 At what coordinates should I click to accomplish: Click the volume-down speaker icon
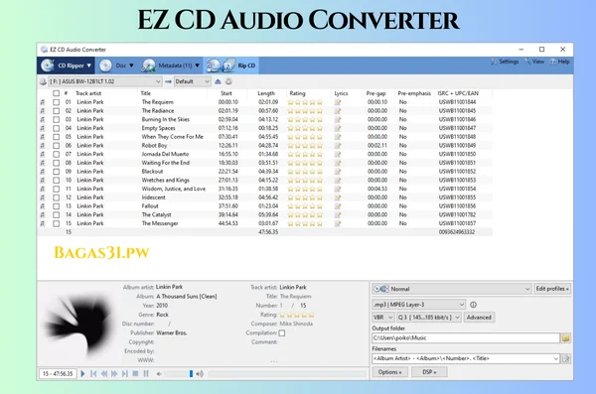pyautogui.click(x=159, y=374)
